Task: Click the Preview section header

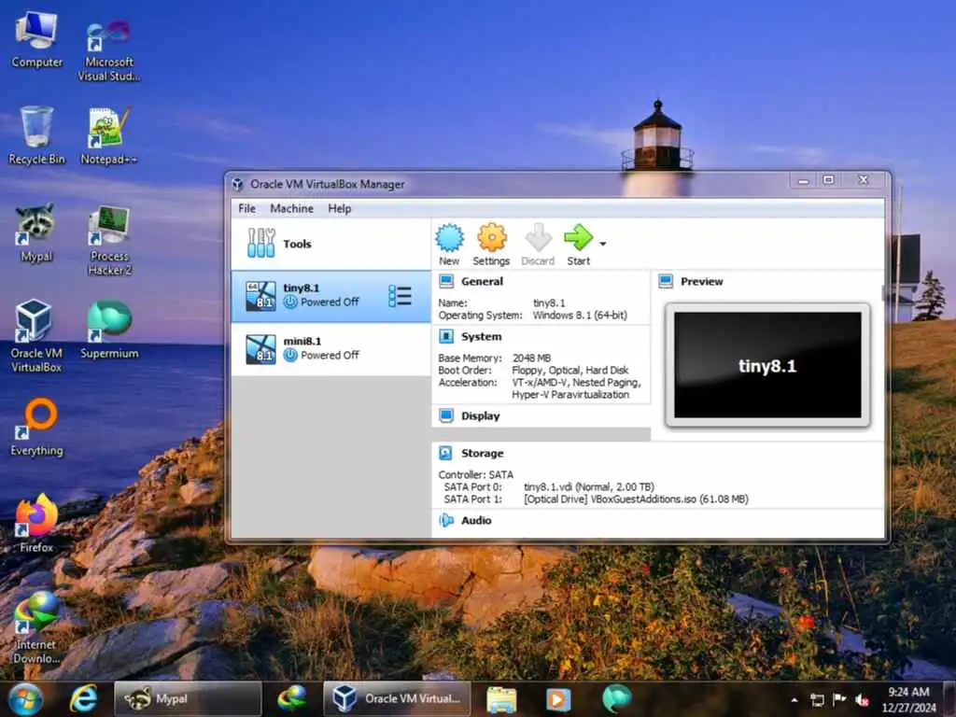Action: (x=702, y=282)
